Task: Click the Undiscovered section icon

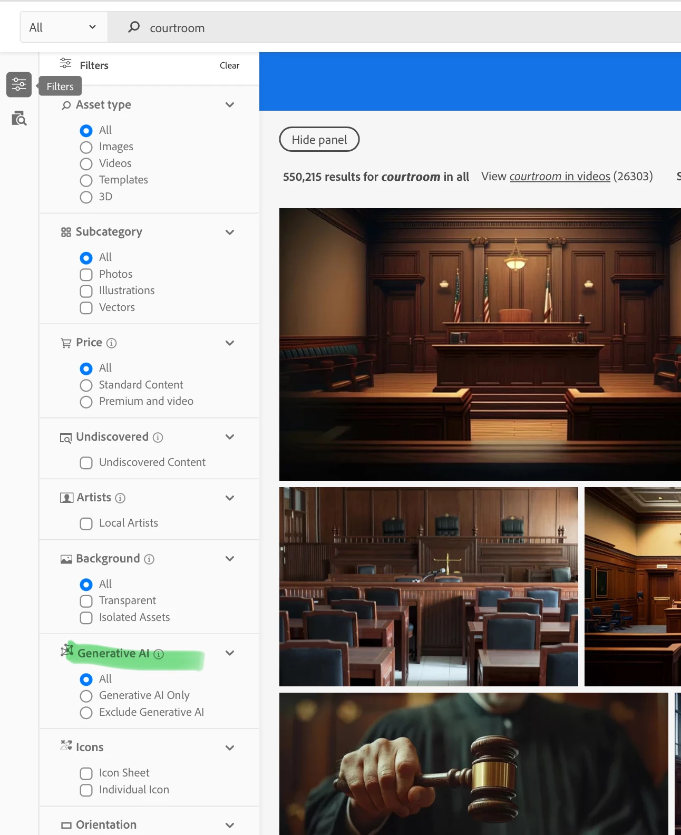Action: tap(66, 438)
